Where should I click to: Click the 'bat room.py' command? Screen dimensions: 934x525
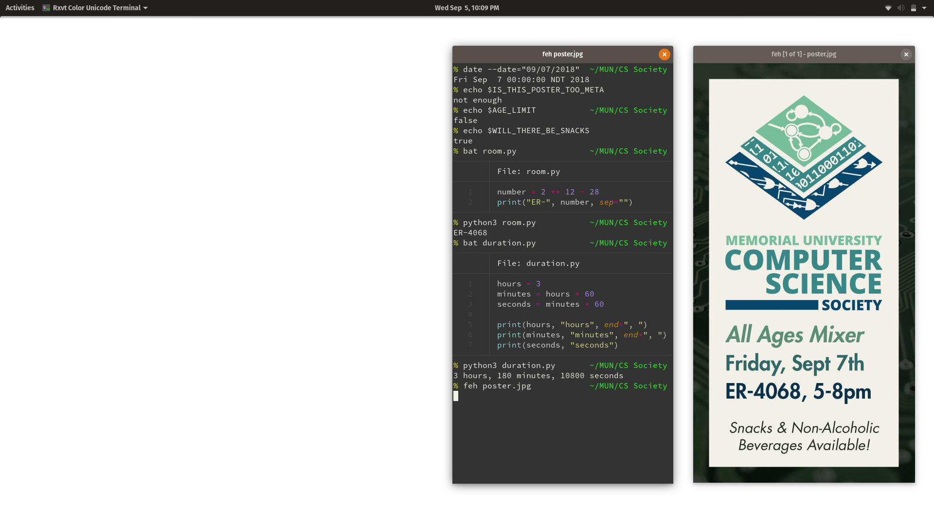coord(489,151)
